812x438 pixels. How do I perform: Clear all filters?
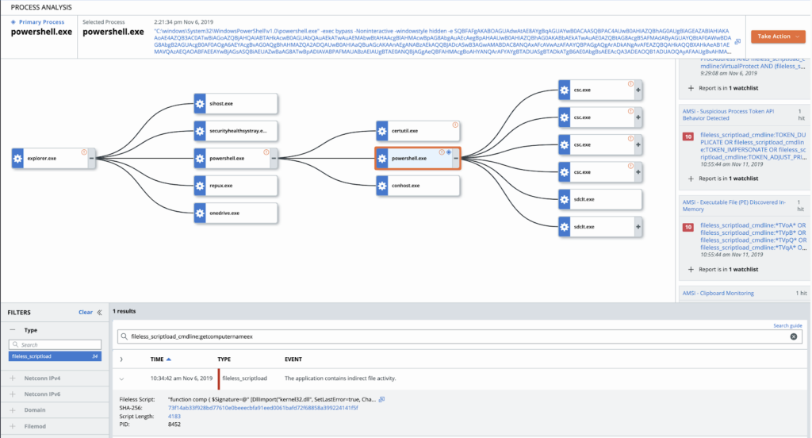click(x=86, y=312)
